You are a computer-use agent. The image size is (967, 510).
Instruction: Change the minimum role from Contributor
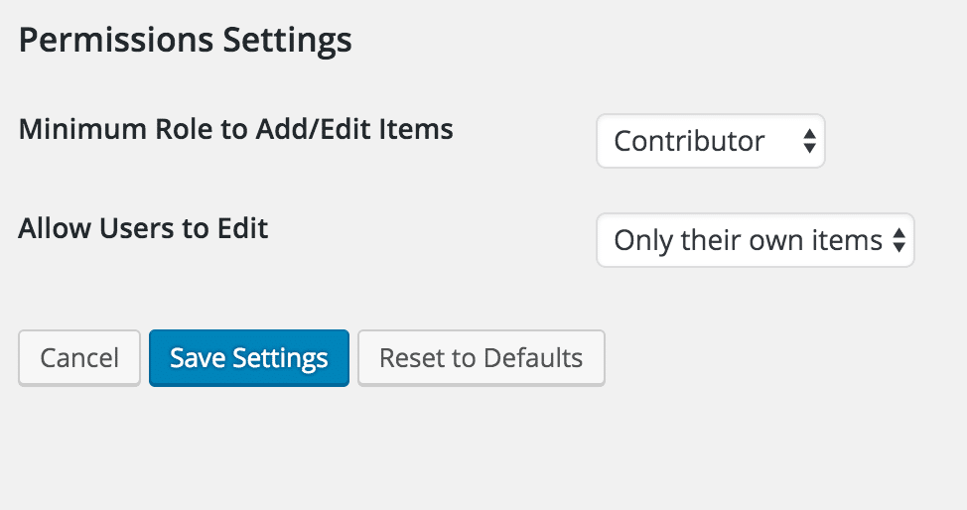pyautogui.click(x=711, y=141)
